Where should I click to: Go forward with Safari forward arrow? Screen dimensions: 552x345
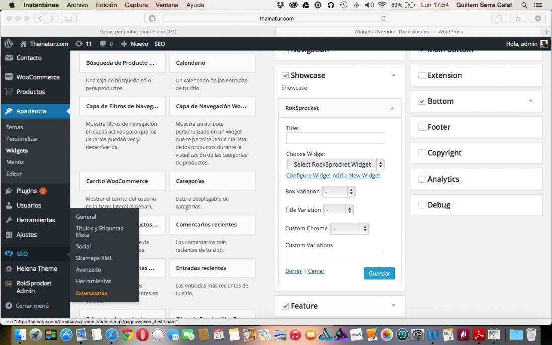point(52,18)
